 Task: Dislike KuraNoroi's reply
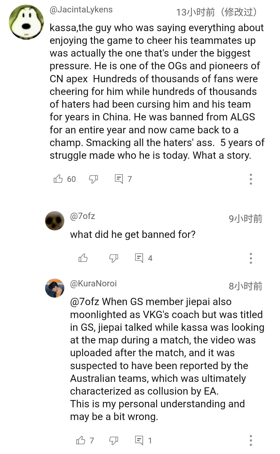[x=114, y=440]
